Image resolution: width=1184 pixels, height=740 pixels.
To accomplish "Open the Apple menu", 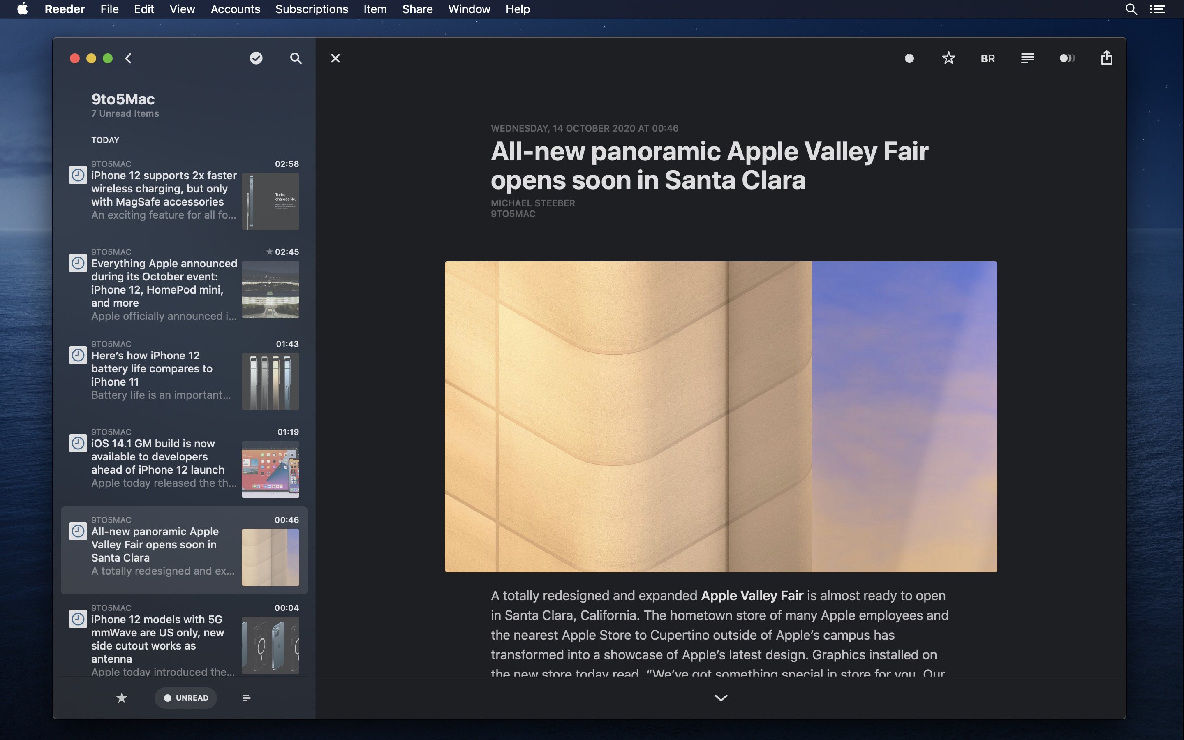I will (23, 9).
